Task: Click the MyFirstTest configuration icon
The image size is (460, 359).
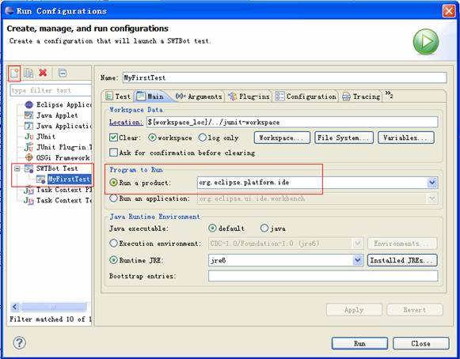Action: [x=41, y=179]
